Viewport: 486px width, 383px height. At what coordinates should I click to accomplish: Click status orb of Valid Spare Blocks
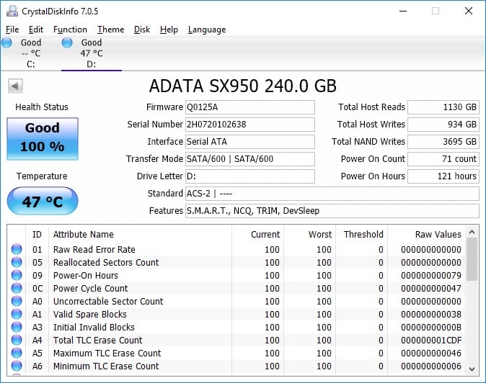coord(17,314)
